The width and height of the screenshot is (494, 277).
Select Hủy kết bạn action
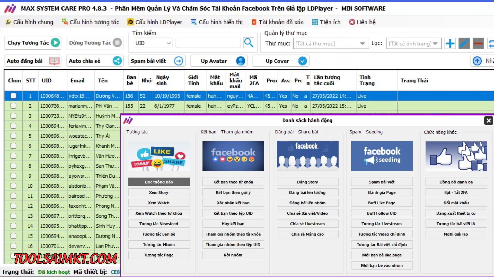233,224
